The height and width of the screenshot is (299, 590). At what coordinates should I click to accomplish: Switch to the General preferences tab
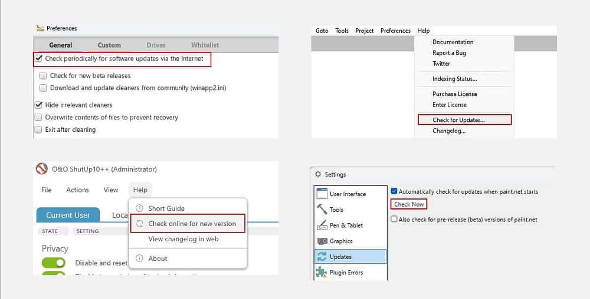tap(61, 45)
